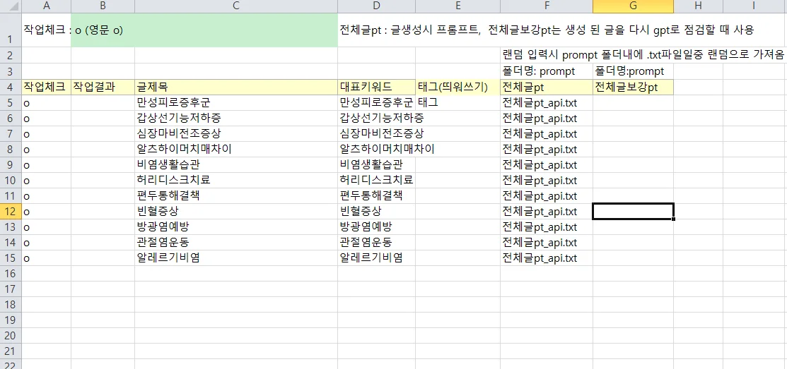Viewport: 787px width, 369px height.
Task: Select column D header
Action: coord(376,6)
